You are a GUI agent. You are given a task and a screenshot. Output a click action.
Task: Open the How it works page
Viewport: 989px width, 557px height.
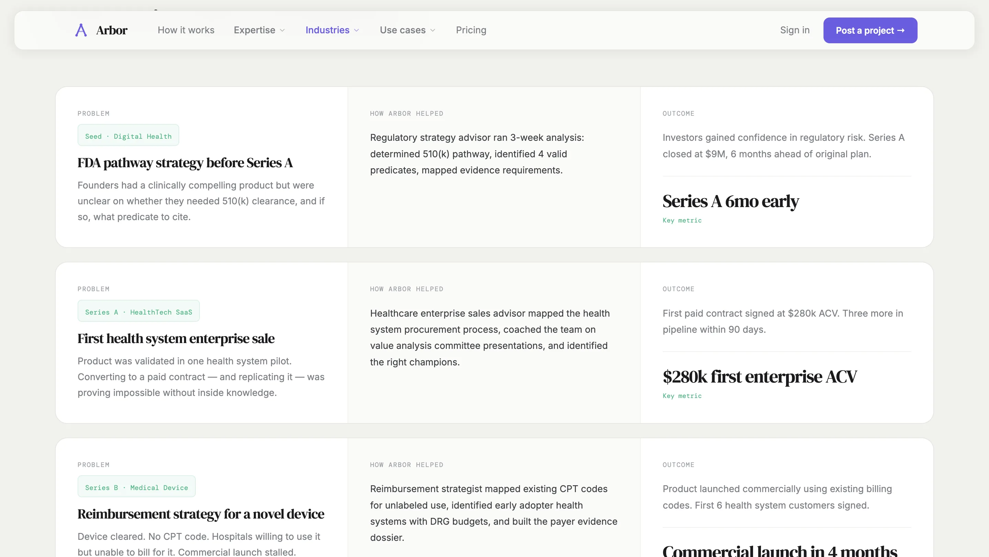click(186, 30)
